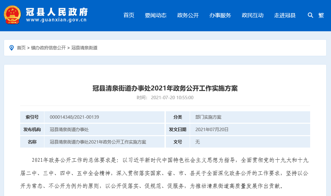Screen dimensions: 331x196
Task: Click the name value in table row
Action: (x=98, y=142)
